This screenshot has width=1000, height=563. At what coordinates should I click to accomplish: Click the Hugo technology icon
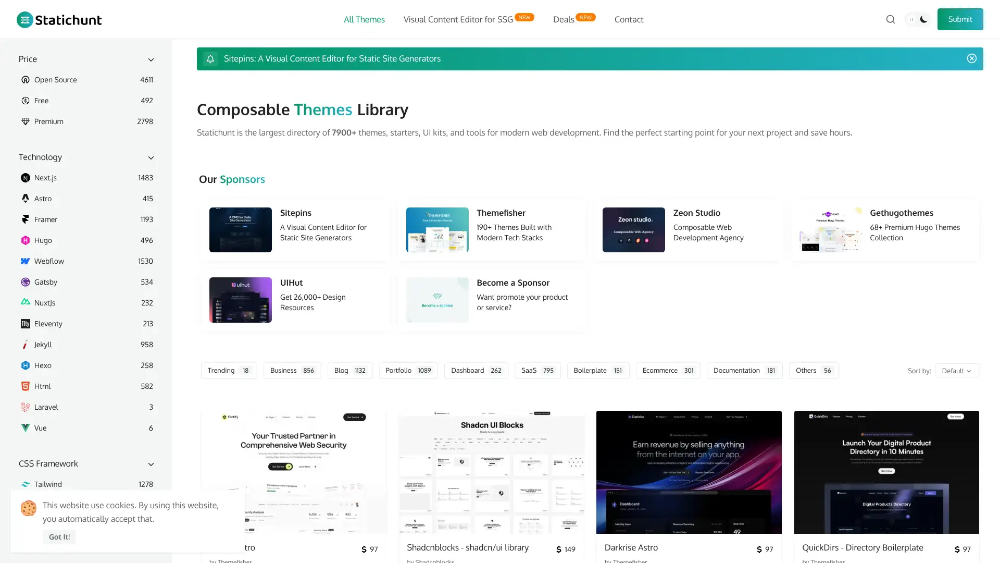click(25, 240)
